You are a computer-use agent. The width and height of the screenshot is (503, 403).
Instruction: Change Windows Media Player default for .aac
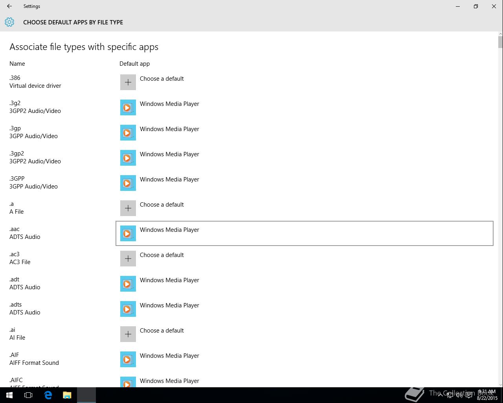[305, 233]
